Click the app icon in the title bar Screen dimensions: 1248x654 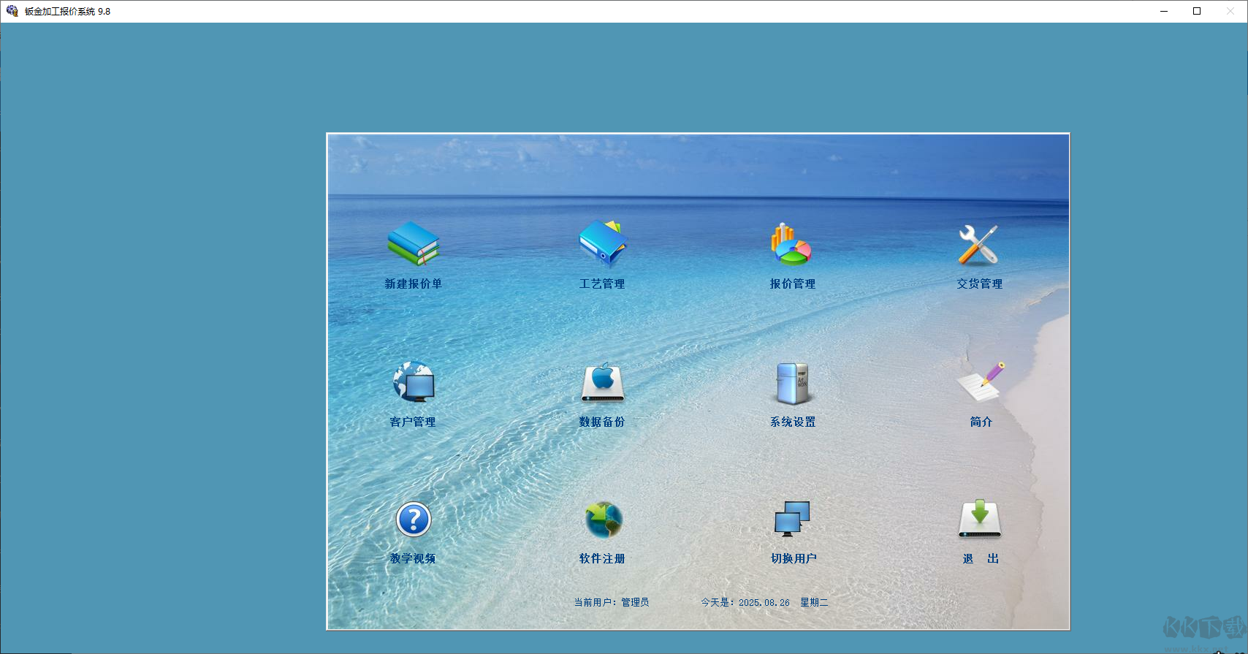[12, 11]
